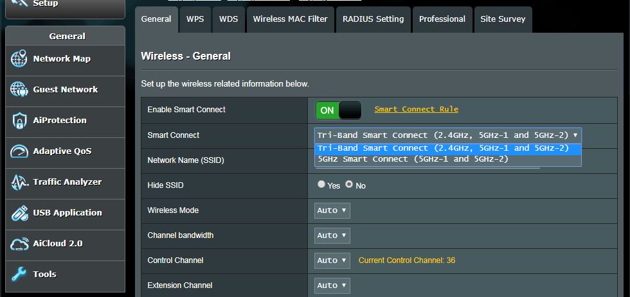630x297 pixels.
Task: Click the AiProtection shield lock icon
Action: tap(19, 120)
